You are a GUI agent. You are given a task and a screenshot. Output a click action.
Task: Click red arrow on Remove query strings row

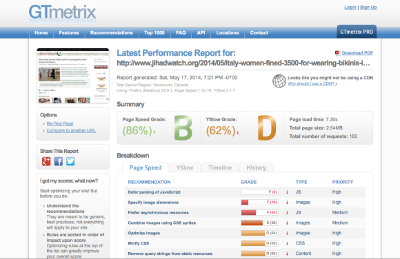288,253
